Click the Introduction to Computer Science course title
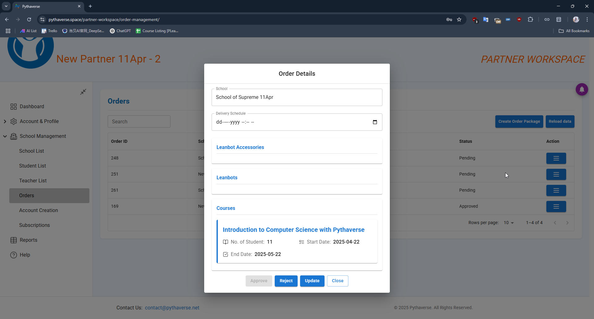This screenshot has height=319, width=594. click(x=294, y=230)
